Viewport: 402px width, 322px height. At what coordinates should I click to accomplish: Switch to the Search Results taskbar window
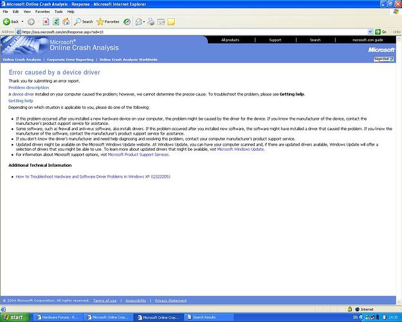click(x=210, y=317)
